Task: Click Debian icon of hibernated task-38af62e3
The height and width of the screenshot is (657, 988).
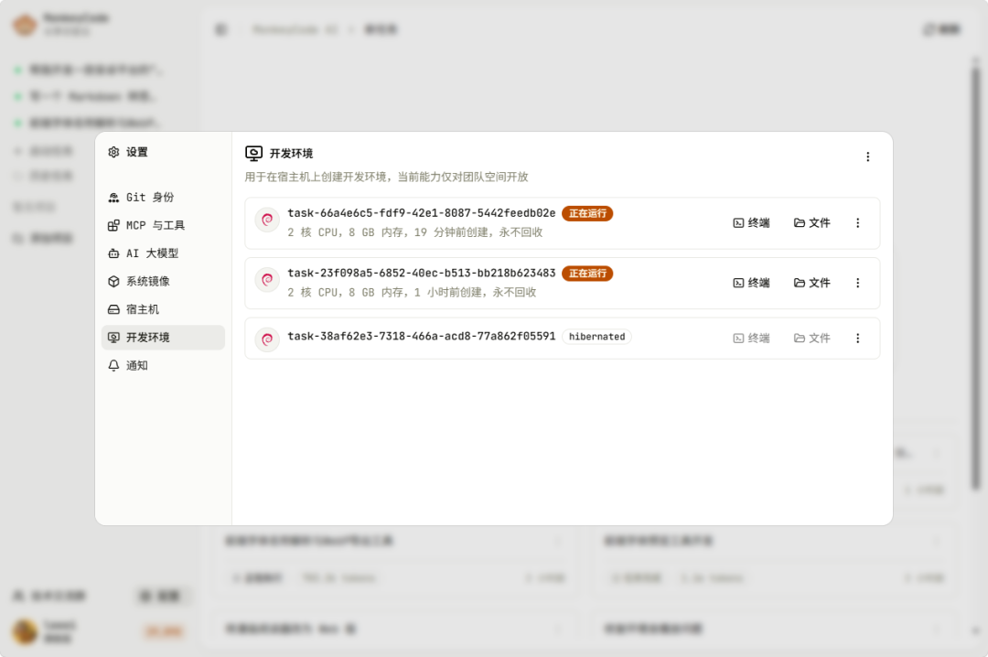Action: 267,339
